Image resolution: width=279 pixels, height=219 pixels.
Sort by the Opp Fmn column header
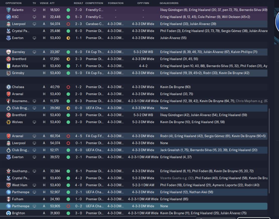(143, 3)
